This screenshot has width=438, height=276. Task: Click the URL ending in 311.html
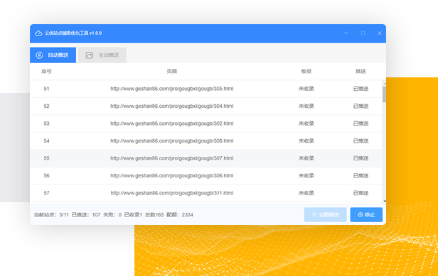[172, 193]
